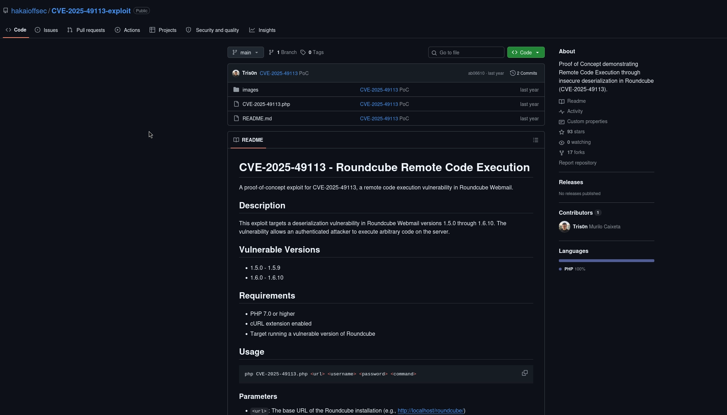Focus the Go to file search field
This screenshot has width=727, height=415.
pos(466,52)
